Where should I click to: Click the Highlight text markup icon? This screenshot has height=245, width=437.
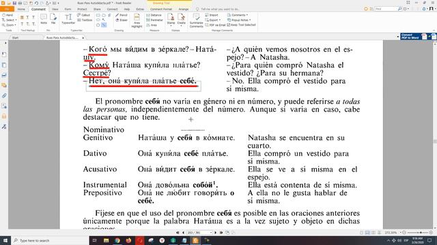[22, 18]
